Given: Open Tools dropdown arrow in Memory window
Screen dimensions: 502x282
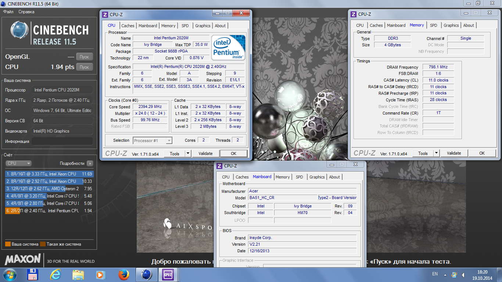Looking at the screenshot, I should 437,153.
